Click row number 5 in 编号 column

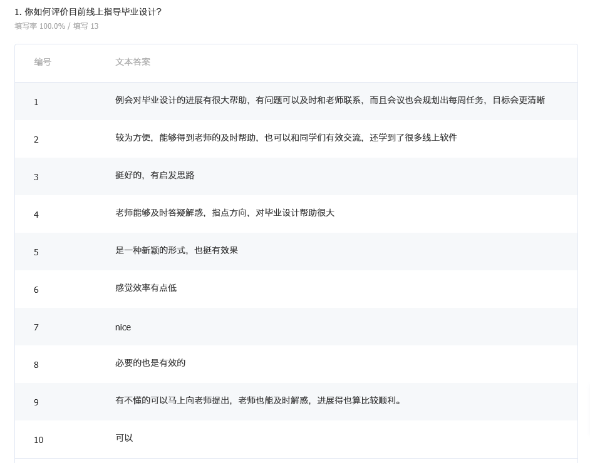pos(36,252)
